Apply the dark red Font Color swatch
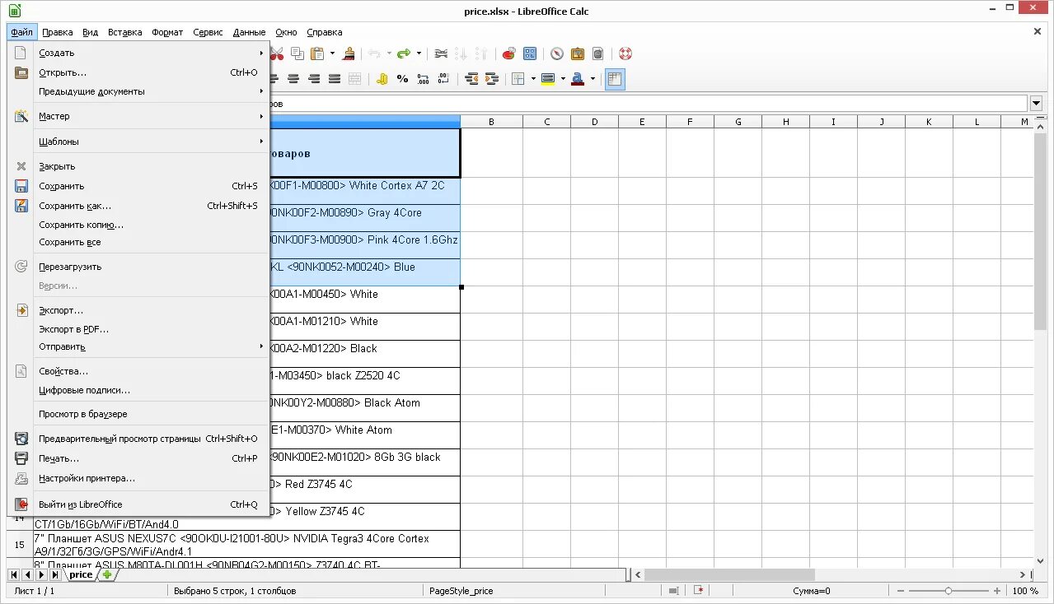1054x604 pixels. [578, 79]
